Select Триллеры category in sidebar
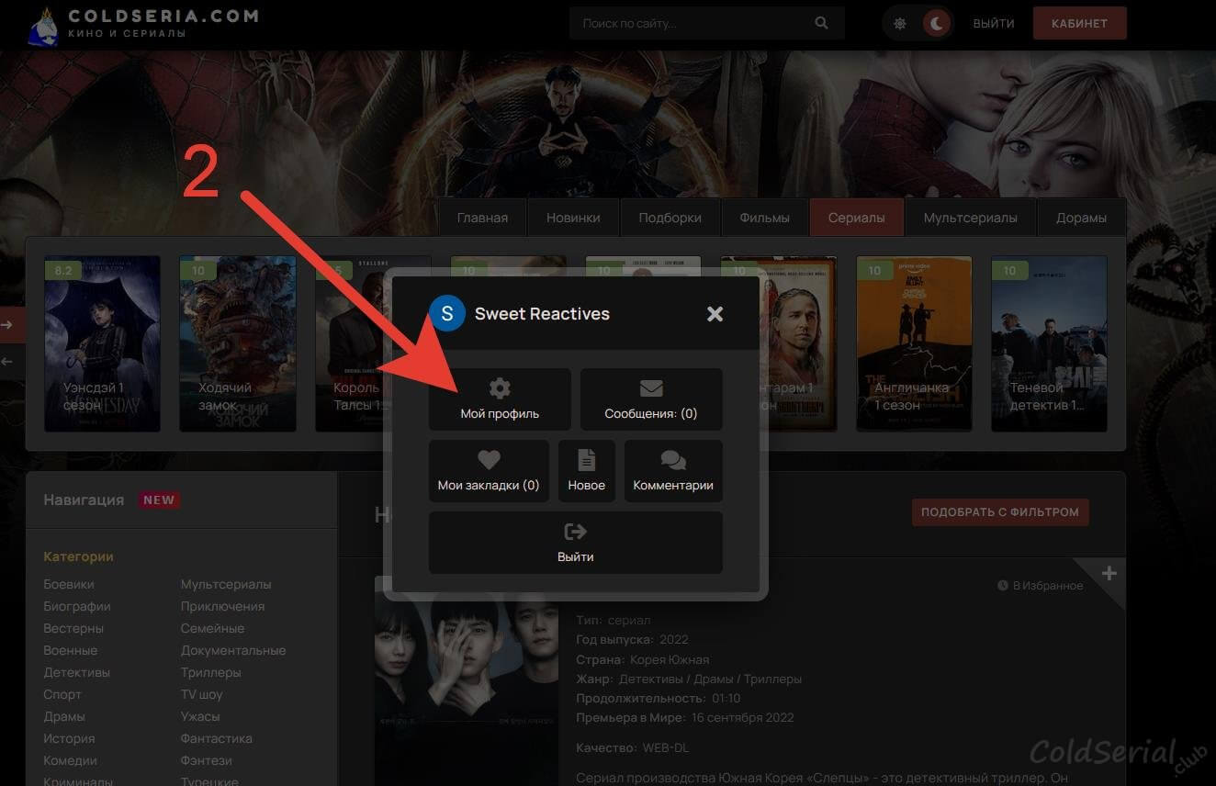The width and height of the screenshot is (1216, 786). (x=211, y=672)
